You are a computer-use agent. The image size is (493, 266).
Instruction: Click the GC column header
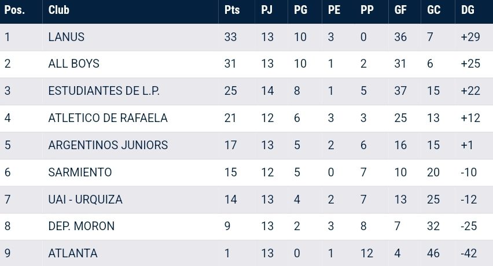tap(433, 10)
